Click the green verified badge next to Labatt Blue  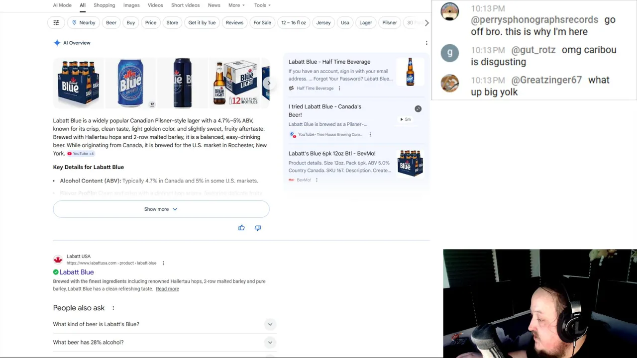click(x=56, y=272)
